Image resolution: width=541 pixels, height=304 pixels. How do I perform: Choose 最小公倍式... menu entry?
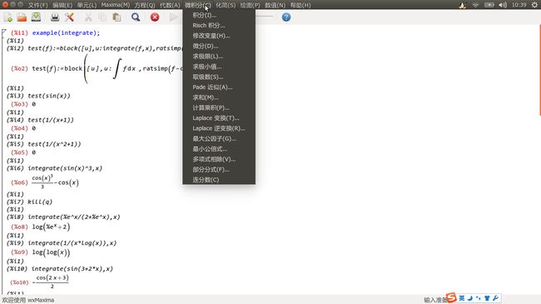tap(219, 149)
